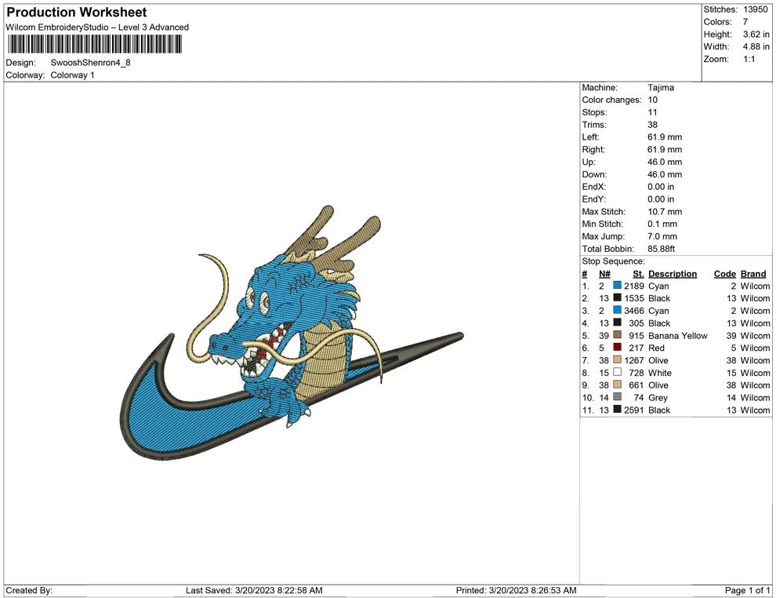Click the 'White' description in stop 8
The width and height of the screenshot is (776, 598).
tap(660, 373)
